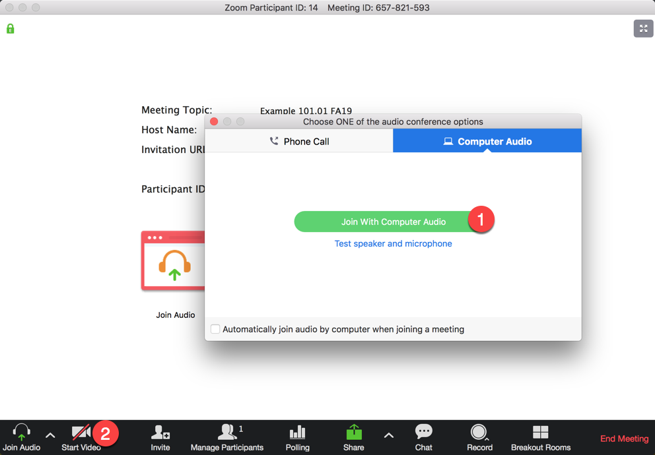Expand share options arrow beside Share
This screenshot has height=455, width=655.
click(x=389, y=435)
